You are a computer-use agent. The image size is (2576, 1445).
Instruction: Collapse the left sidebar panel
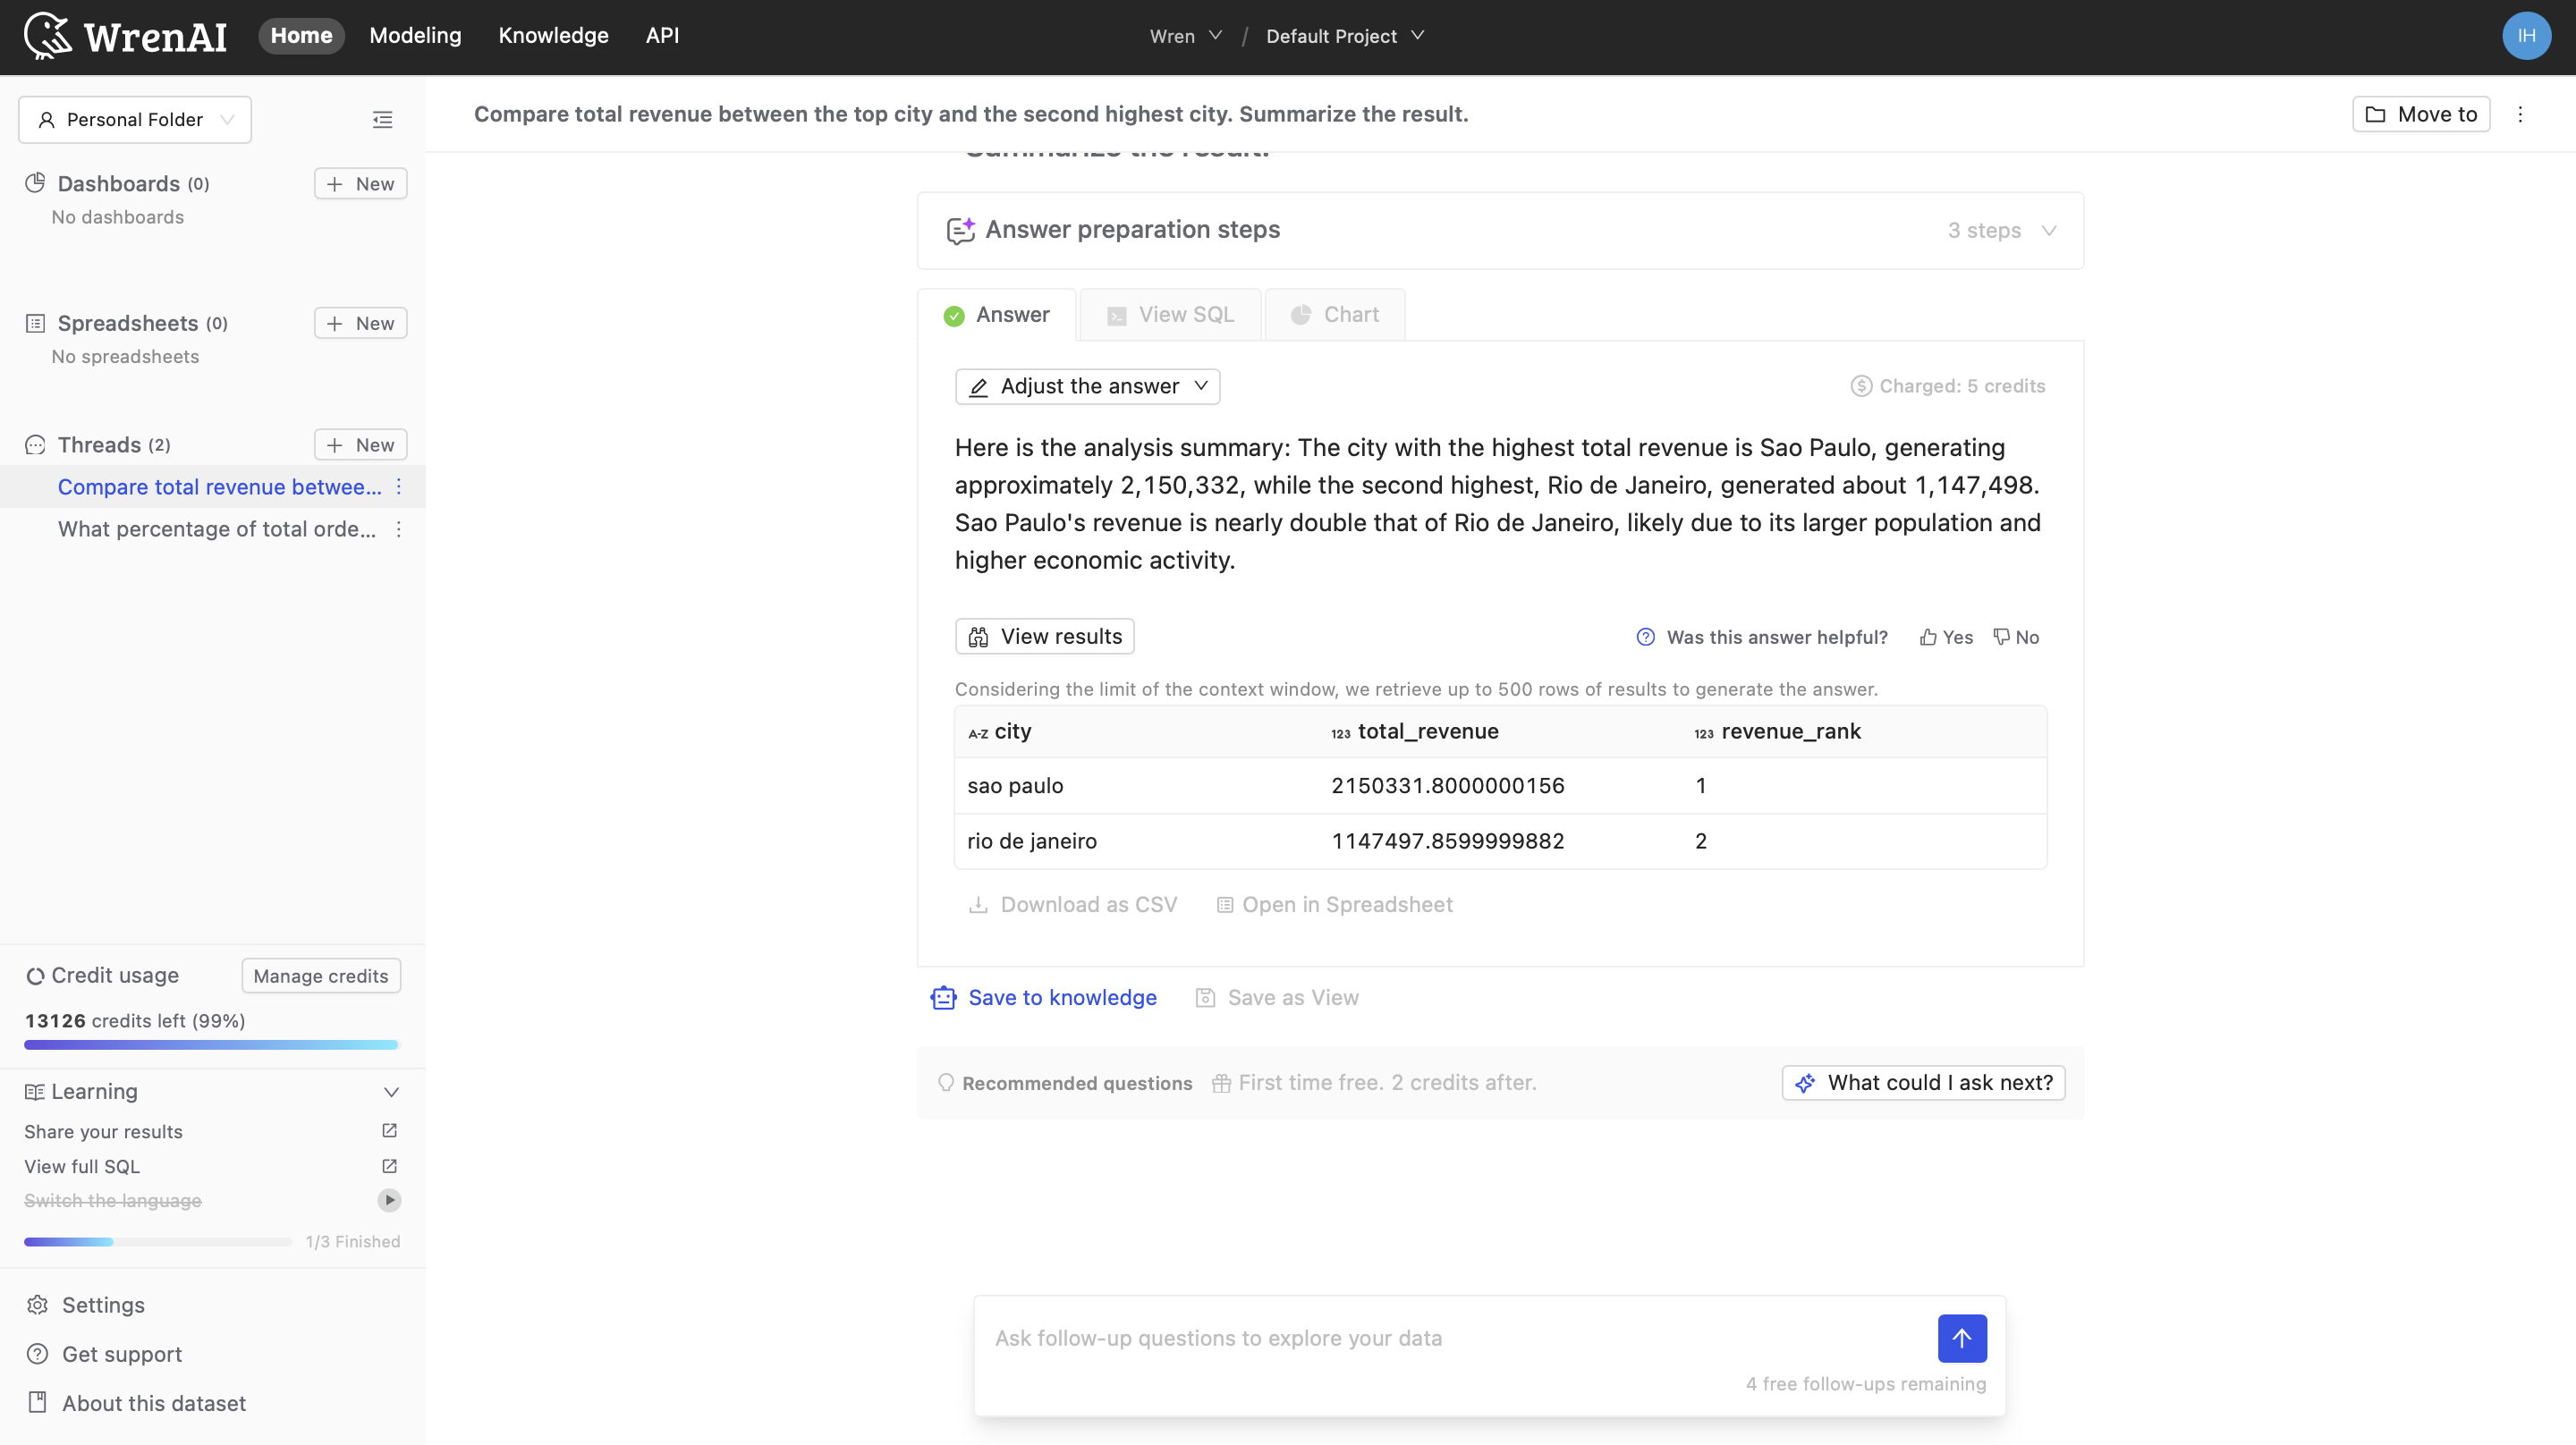click(382, 119)
